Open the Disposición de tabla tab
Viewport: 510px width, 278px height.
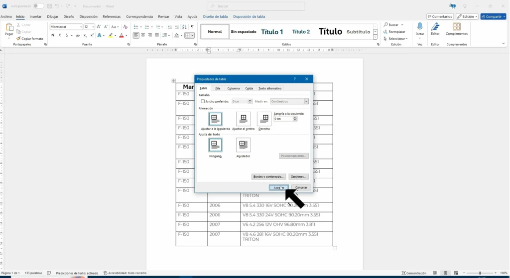249,16
